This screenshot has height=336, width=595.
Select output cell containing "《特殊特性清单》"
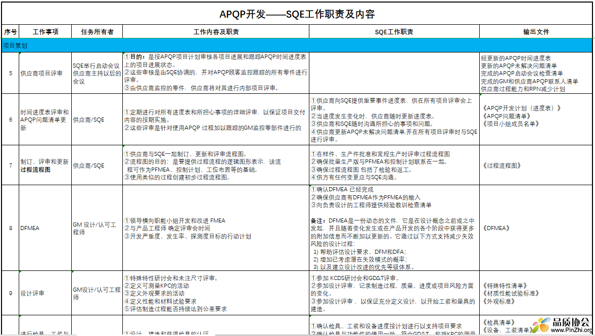[536, 293]
